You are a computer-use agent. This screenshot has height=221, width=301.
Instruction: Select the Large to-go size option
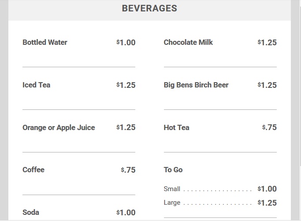[172, 203]
